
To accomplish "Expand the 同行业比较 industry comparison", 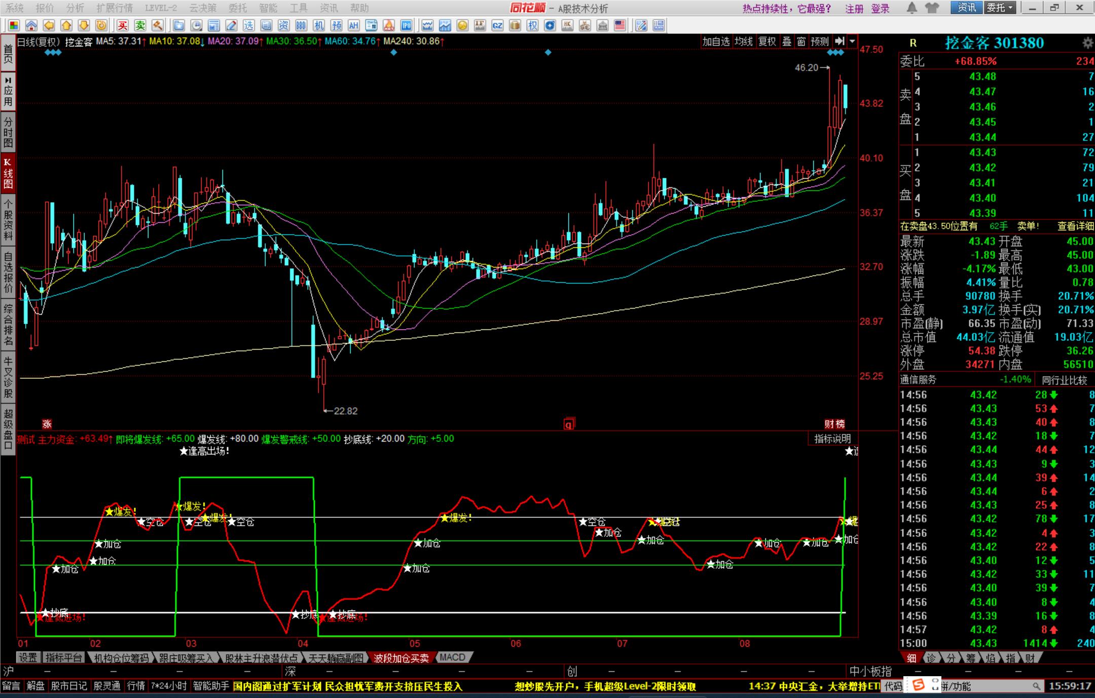I will (1065, 379).
